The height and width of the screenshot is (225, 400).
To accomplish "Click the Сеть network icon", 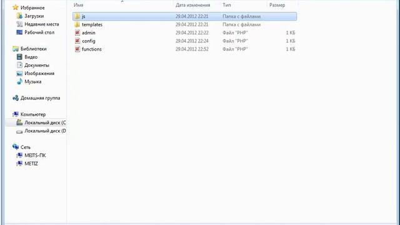I will 16,147.
